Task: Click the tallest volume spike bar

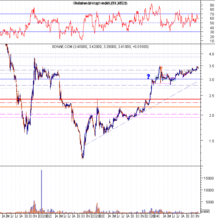Action: click(42, 191)
